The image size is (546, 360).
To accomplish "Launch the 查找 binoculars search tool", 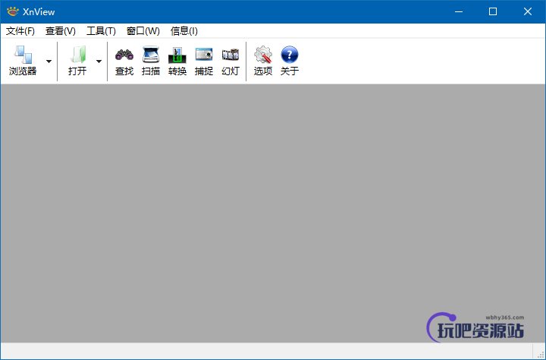I will [124, 61].
